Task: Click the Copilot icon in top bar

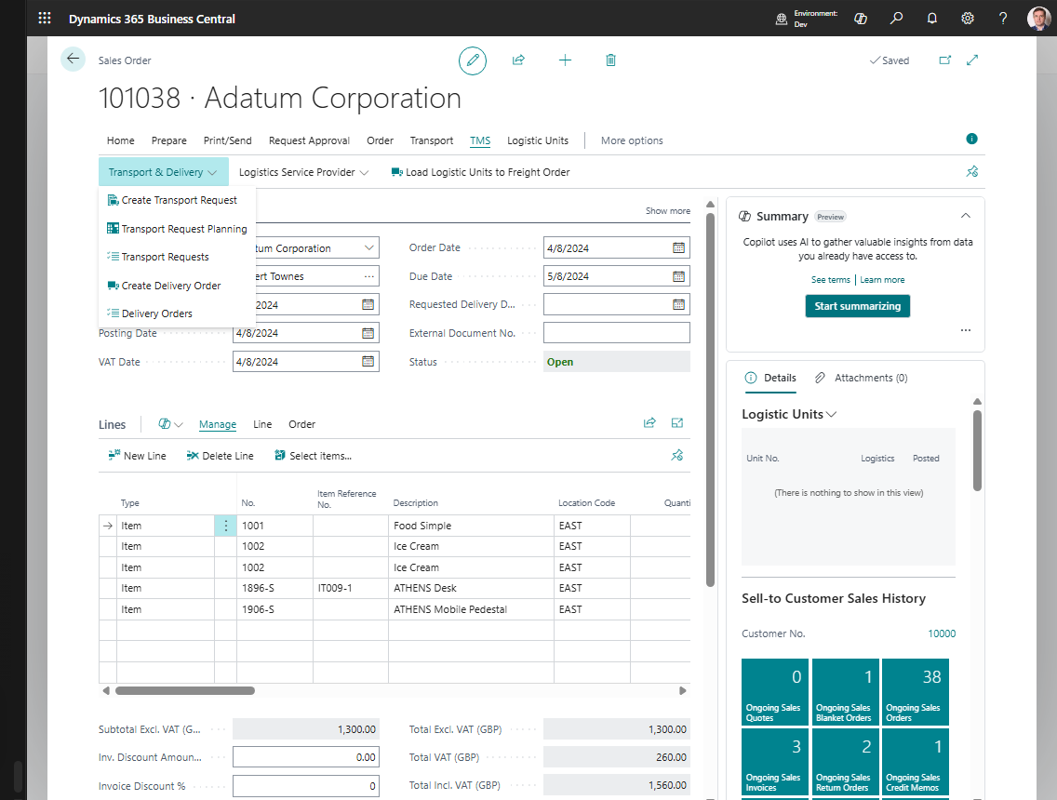Action: [860, 19]
